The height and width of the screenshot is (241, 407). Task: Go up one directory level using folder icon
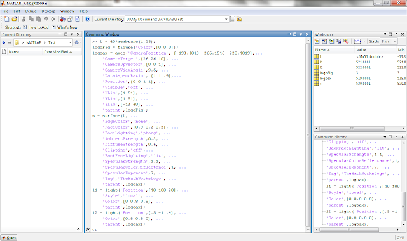point(239,19)
